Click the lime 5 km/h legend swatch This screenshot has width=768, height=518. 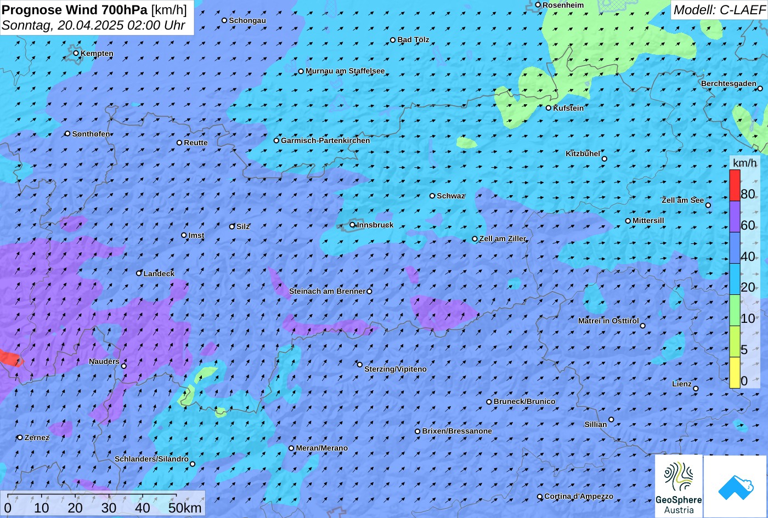point(735,341)
